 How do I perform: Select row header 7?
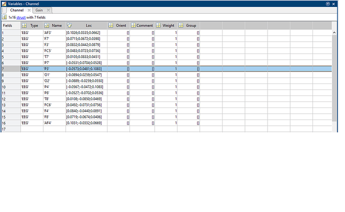[x=11, y=69]
